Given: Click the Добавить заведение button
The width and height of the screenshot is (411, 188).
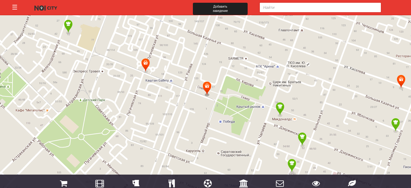Looking at the screenshot, I should [x=220, y=9].
